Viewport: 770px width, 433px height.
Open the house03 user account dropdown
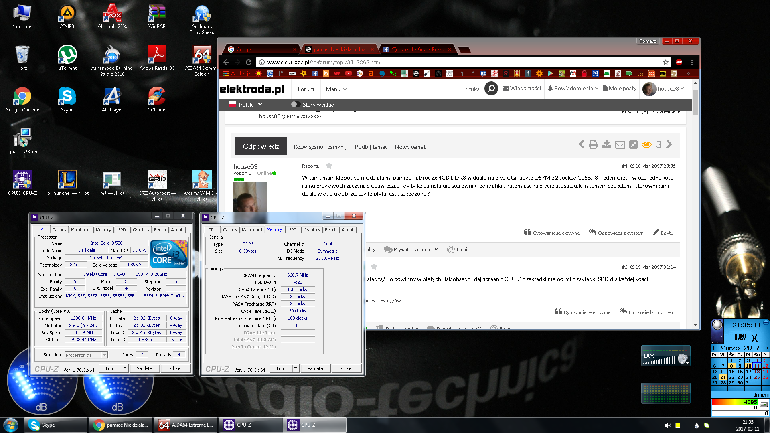pyautogui.click(x=663, y=89)
